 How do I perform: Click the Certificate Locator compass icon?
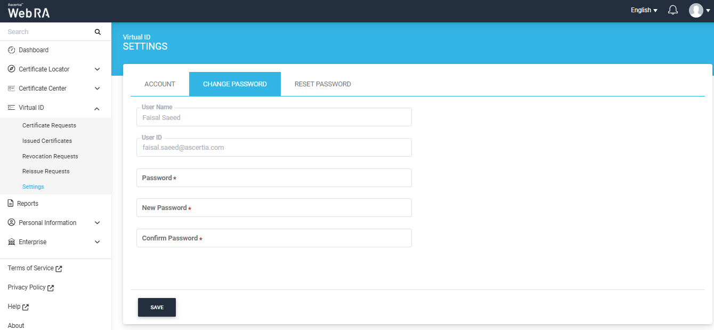(11, 69)
